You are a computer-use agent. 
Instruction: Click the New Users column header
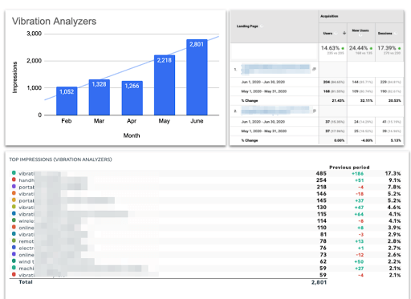click(360, 30)
